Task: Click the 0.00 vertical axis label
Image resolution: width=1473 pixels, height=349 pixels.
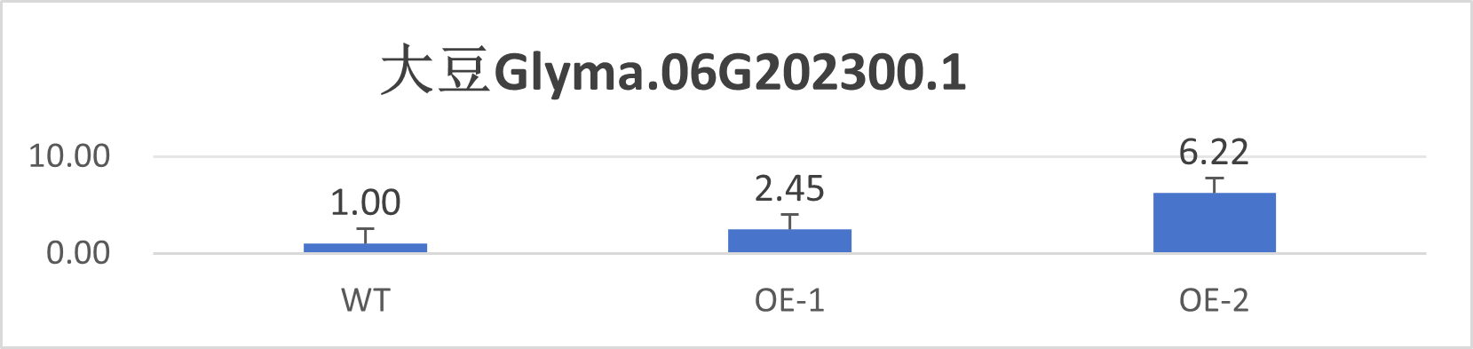Action: point(78,253)
